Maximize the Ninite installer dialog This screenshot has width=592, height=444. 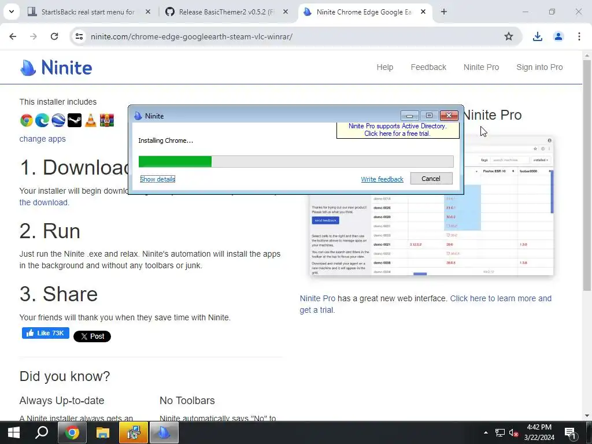pos(430,116)
